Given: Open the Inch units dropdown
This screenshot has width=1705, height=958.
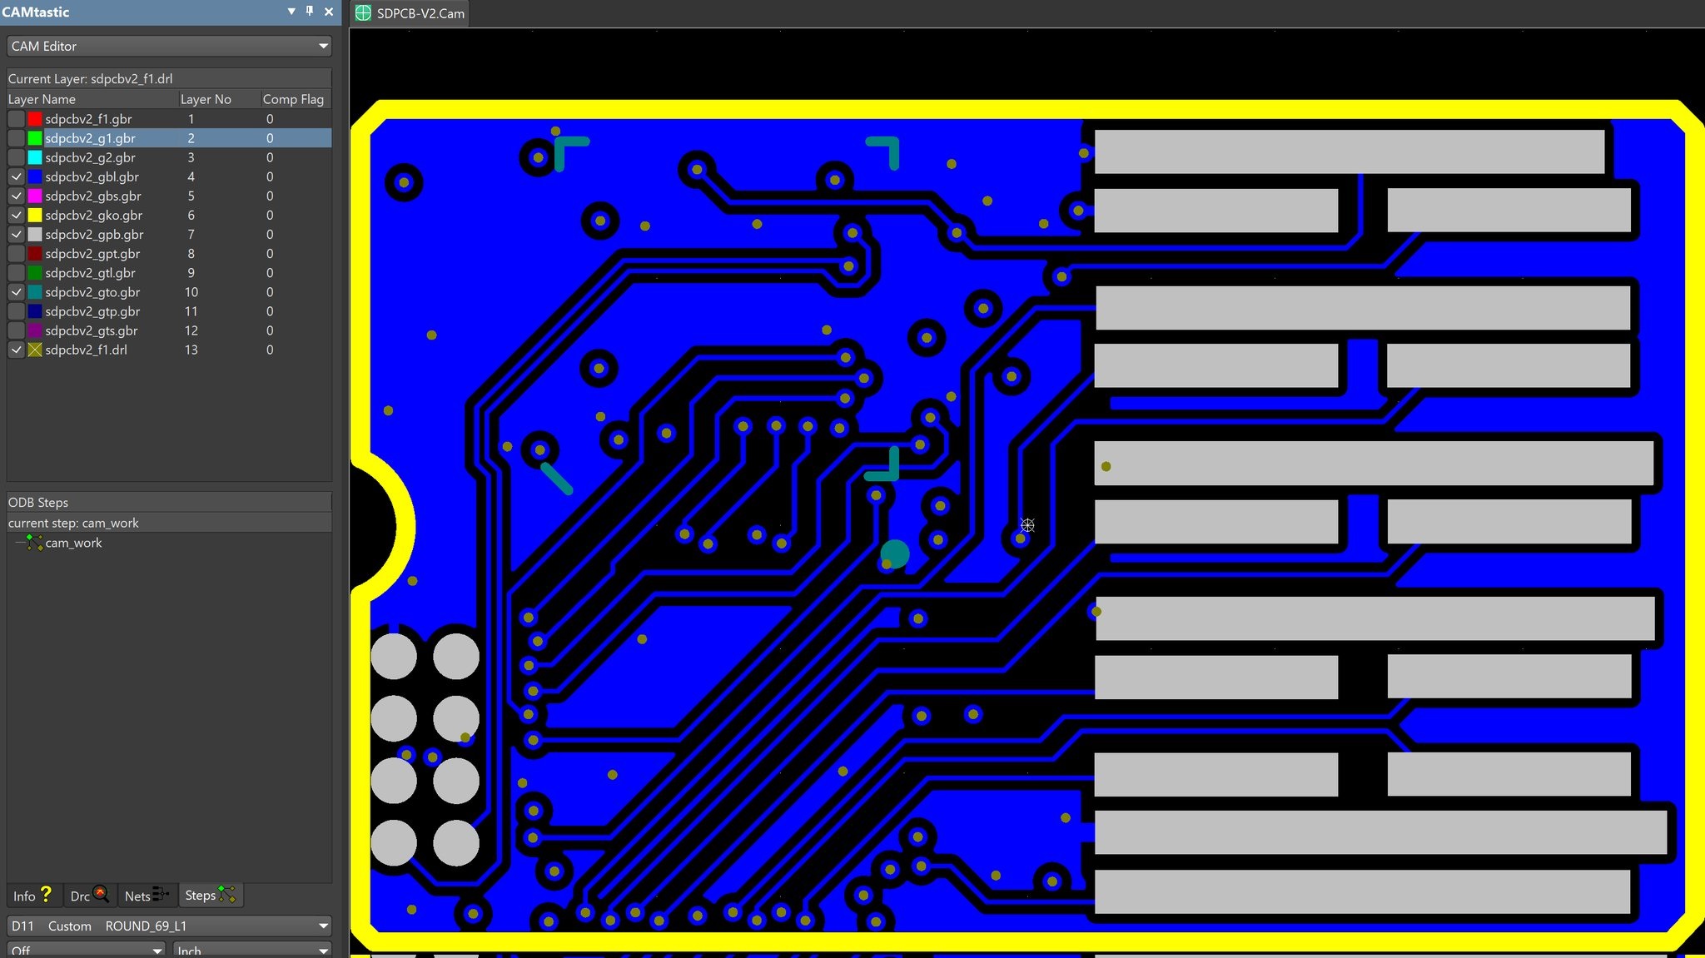Looking at the screenshot, I should coord(323,951).
